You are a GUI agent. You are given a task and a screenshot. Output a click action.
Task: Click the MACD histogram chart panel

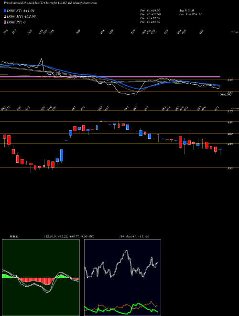pyautogui.click(x=41, y=278)
